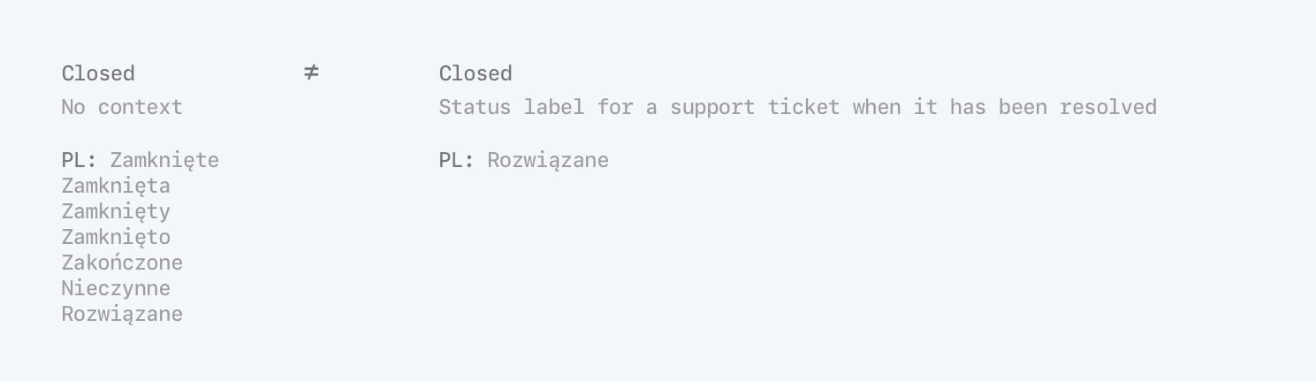Click the left "Closed" heading
Image resolution: width=1316 pixels, height=381 pixels.
(98, 73)
